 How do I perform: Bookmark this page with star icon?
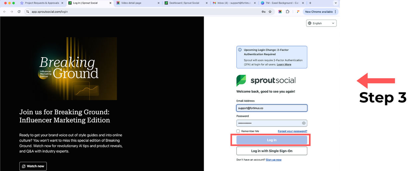pyautogui.click(x=270, y=12)
